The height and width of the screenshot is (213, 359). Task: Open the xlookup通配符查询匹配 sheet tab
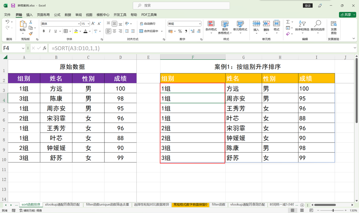coord(63,205)
